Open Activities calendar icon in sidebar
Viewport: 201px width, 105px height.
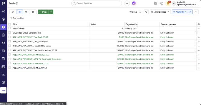(x=3, y=59)
